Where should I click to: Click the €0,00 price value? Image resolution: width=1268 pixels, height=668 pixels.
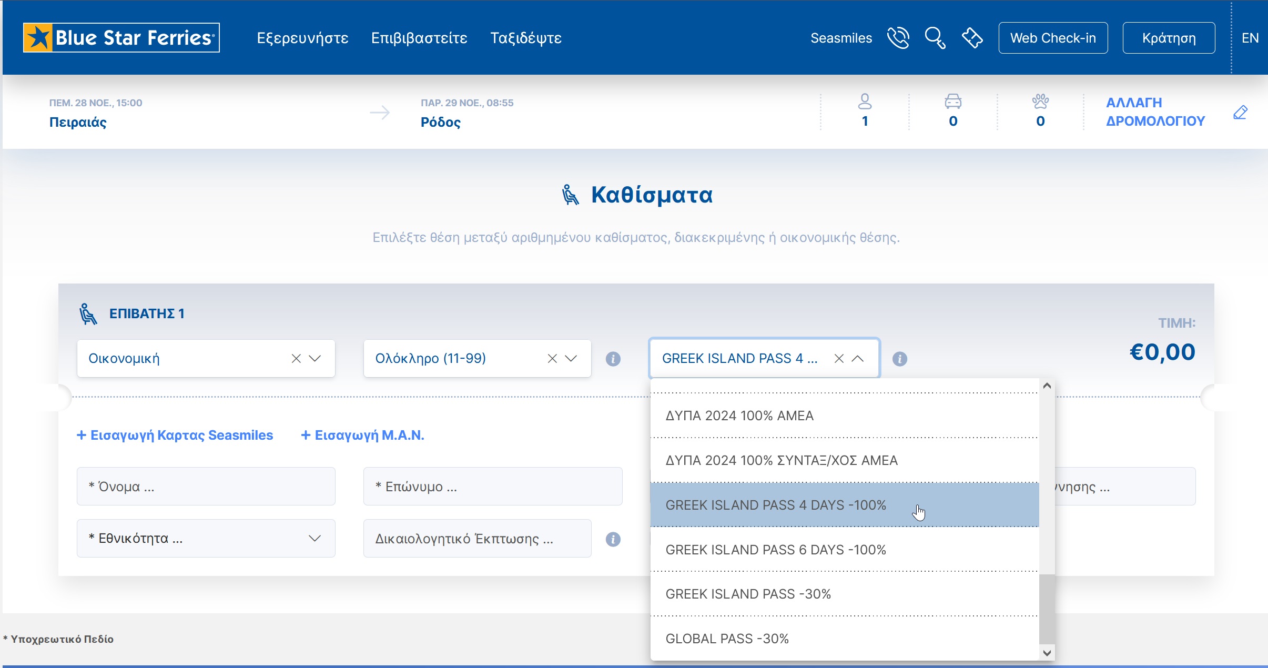(1162, 352)
